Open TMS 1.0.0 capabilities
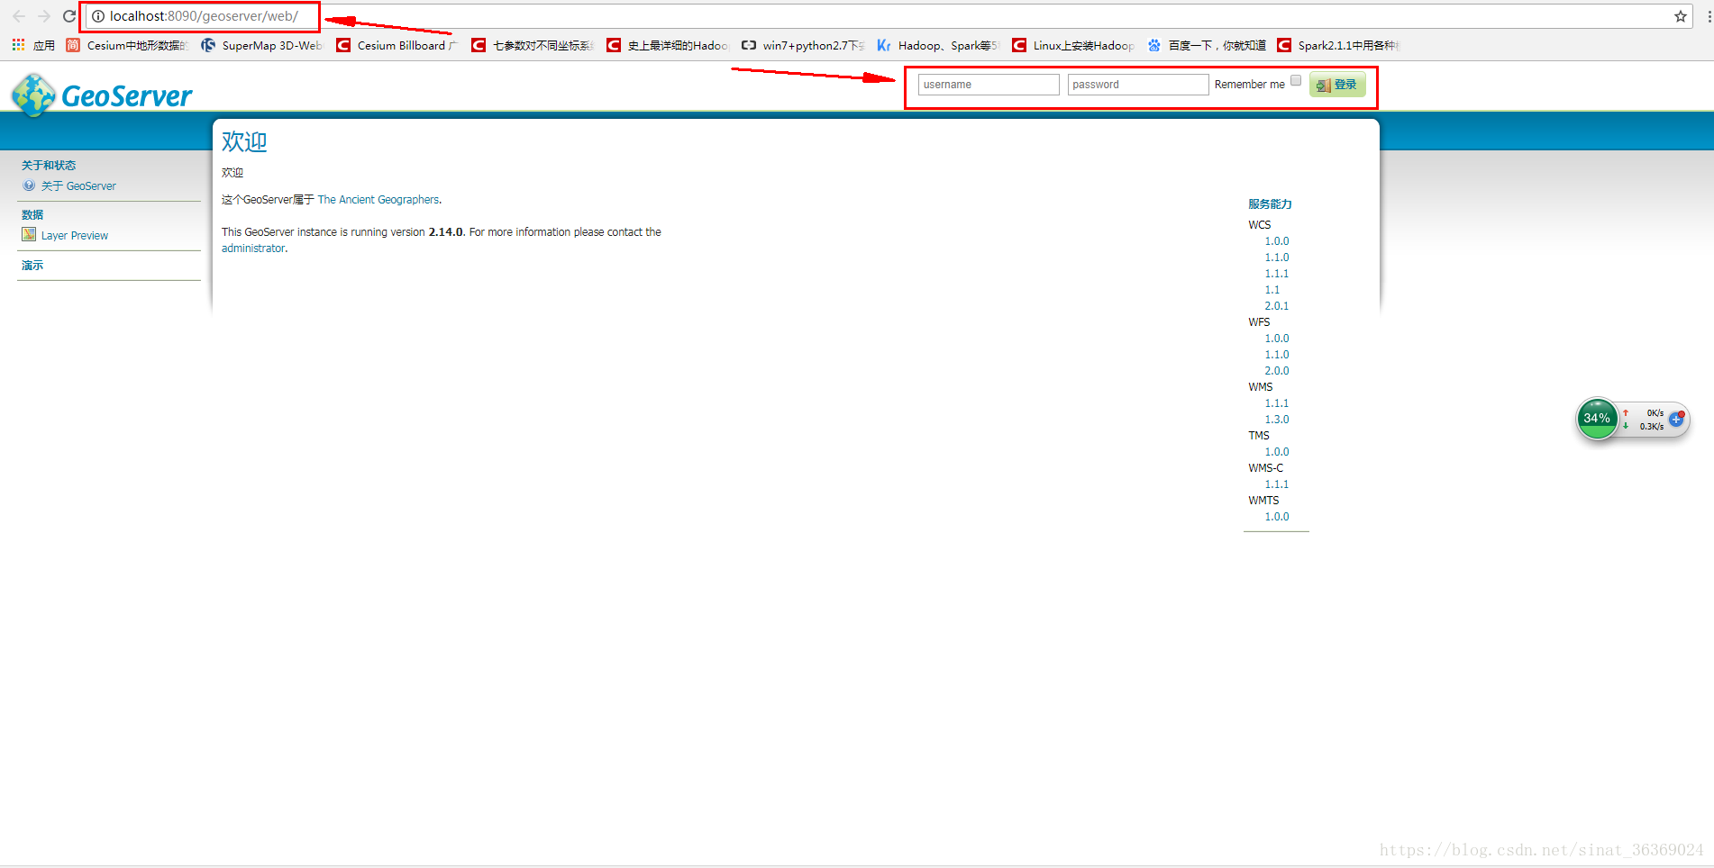 point(1276,452)
